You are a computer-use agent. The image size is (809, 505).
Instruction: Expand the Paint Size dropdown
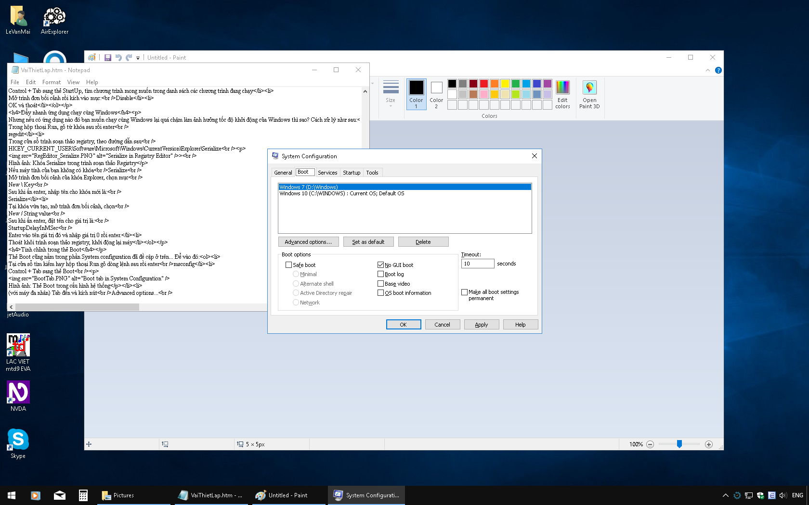pyautogui.click(x=391, y=94)
